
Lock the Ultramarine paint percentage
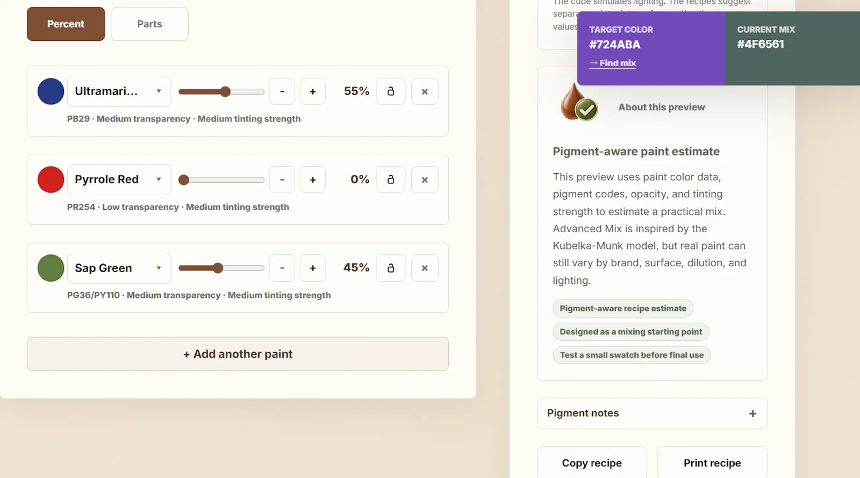pyautogui.click(x=391, y=91)
